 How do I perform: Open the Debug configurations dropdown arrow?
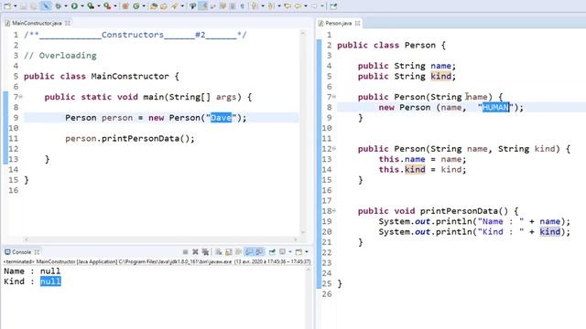coord(66,6)
